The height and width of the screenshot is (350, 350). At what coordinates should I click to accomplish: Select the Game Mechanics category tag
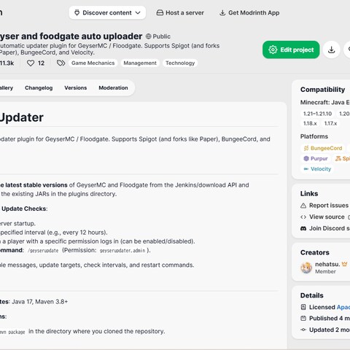click(93, 63)
